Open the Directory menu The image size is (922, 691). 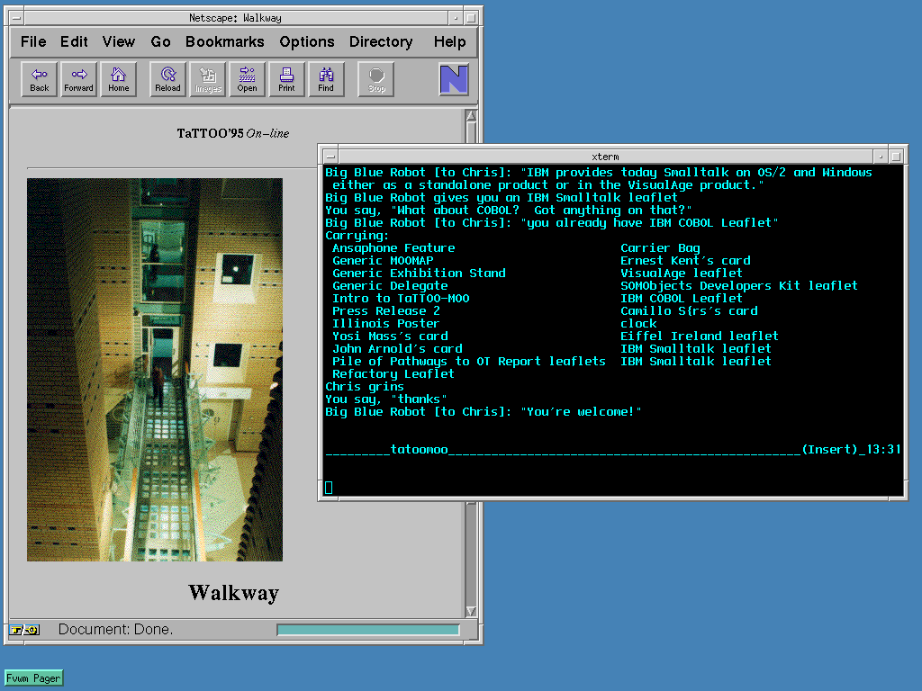click(x=381, y=41)
